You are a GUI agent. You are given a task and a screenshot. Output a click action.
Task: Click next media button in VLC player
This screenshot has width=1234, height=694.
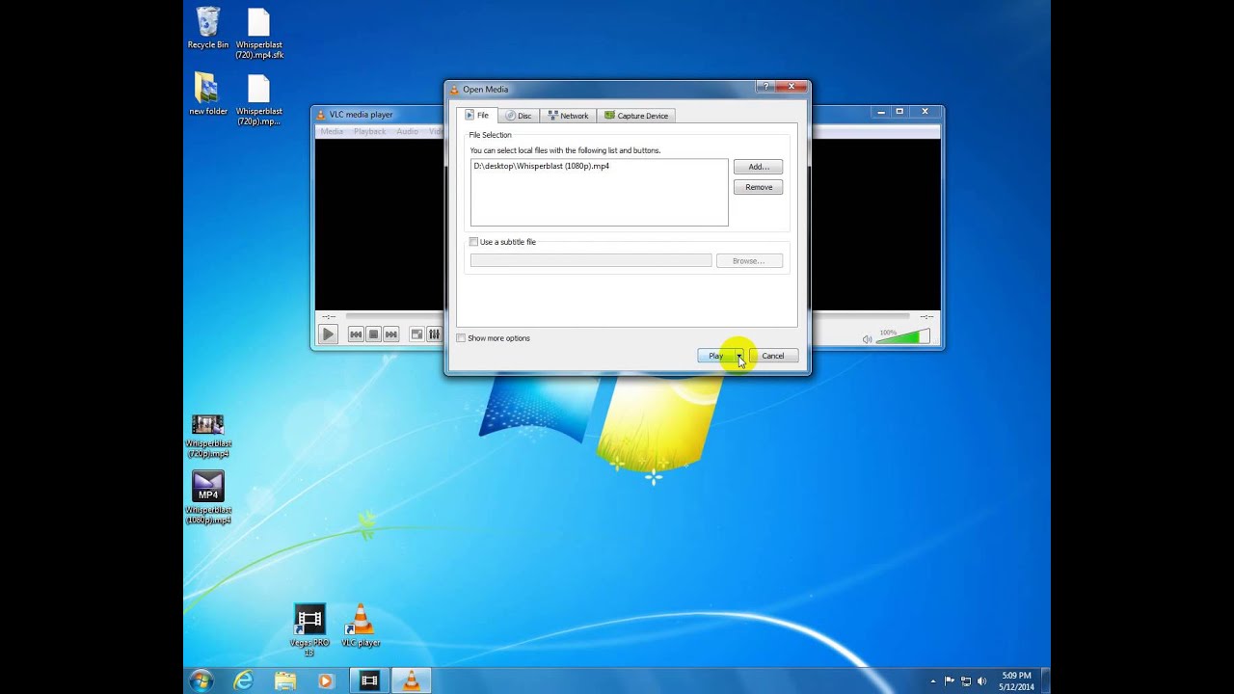(390, 334)
